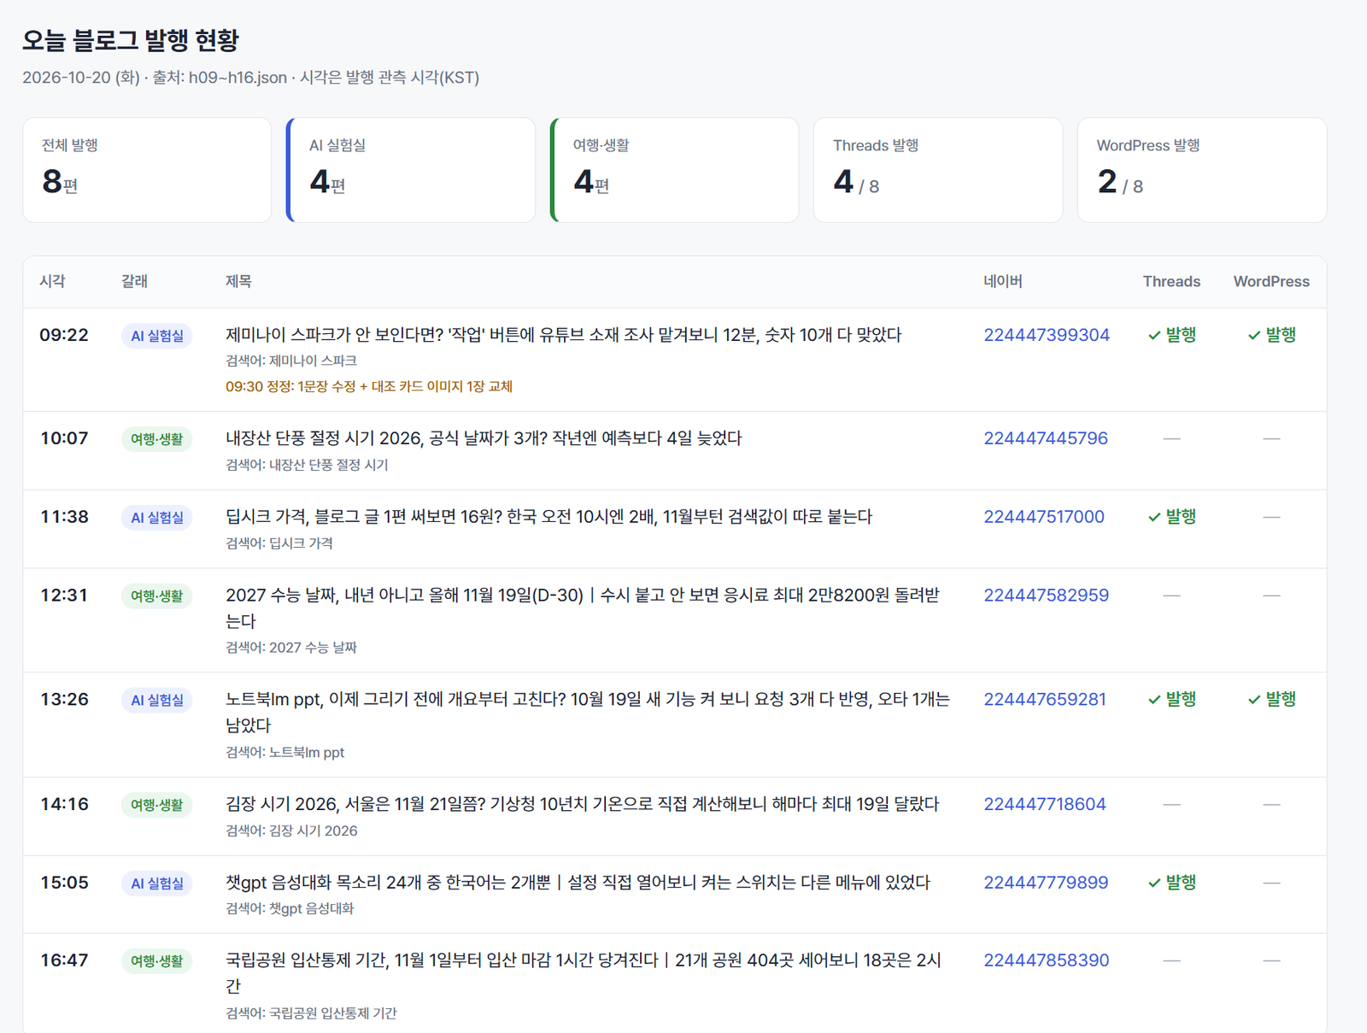Open Naver post link 224447718604

[1045, 804]
